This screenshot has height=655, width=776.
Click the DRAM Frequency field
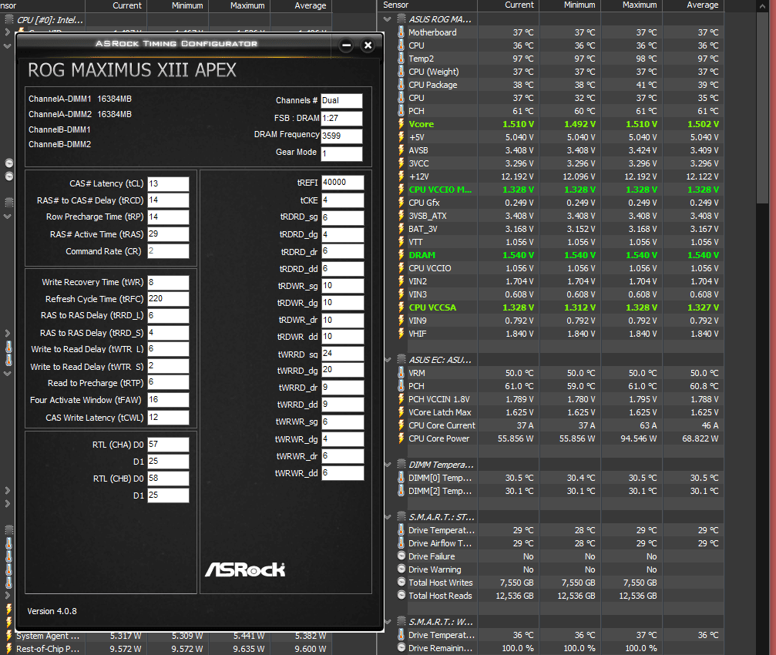(341, 136)
